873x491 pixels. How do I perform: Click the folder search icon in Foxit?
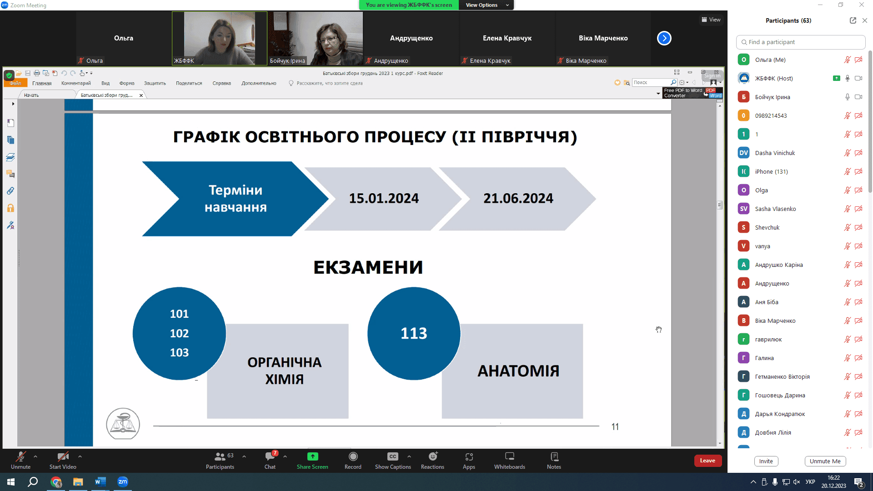[627, 83]
